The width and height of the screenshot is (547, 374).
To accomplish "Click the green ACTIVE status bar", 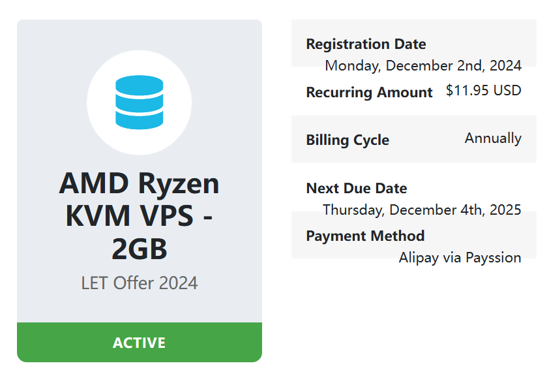I will [x=139, y=343].
